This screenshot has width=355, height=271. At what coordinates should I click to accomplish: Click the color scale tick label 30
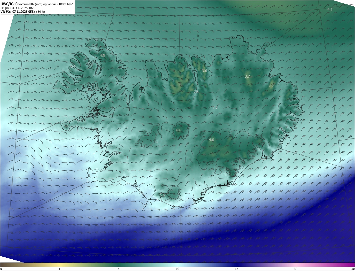[296, 269]
